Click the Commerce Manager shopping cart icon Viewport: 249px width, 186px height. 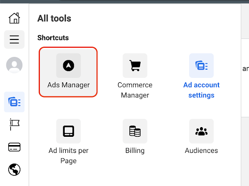135,66
